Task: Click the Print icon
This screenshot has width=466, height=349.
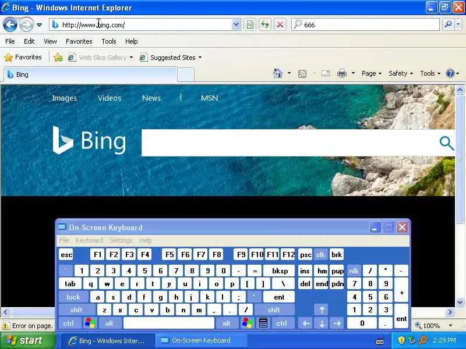Action: point(342,73)
